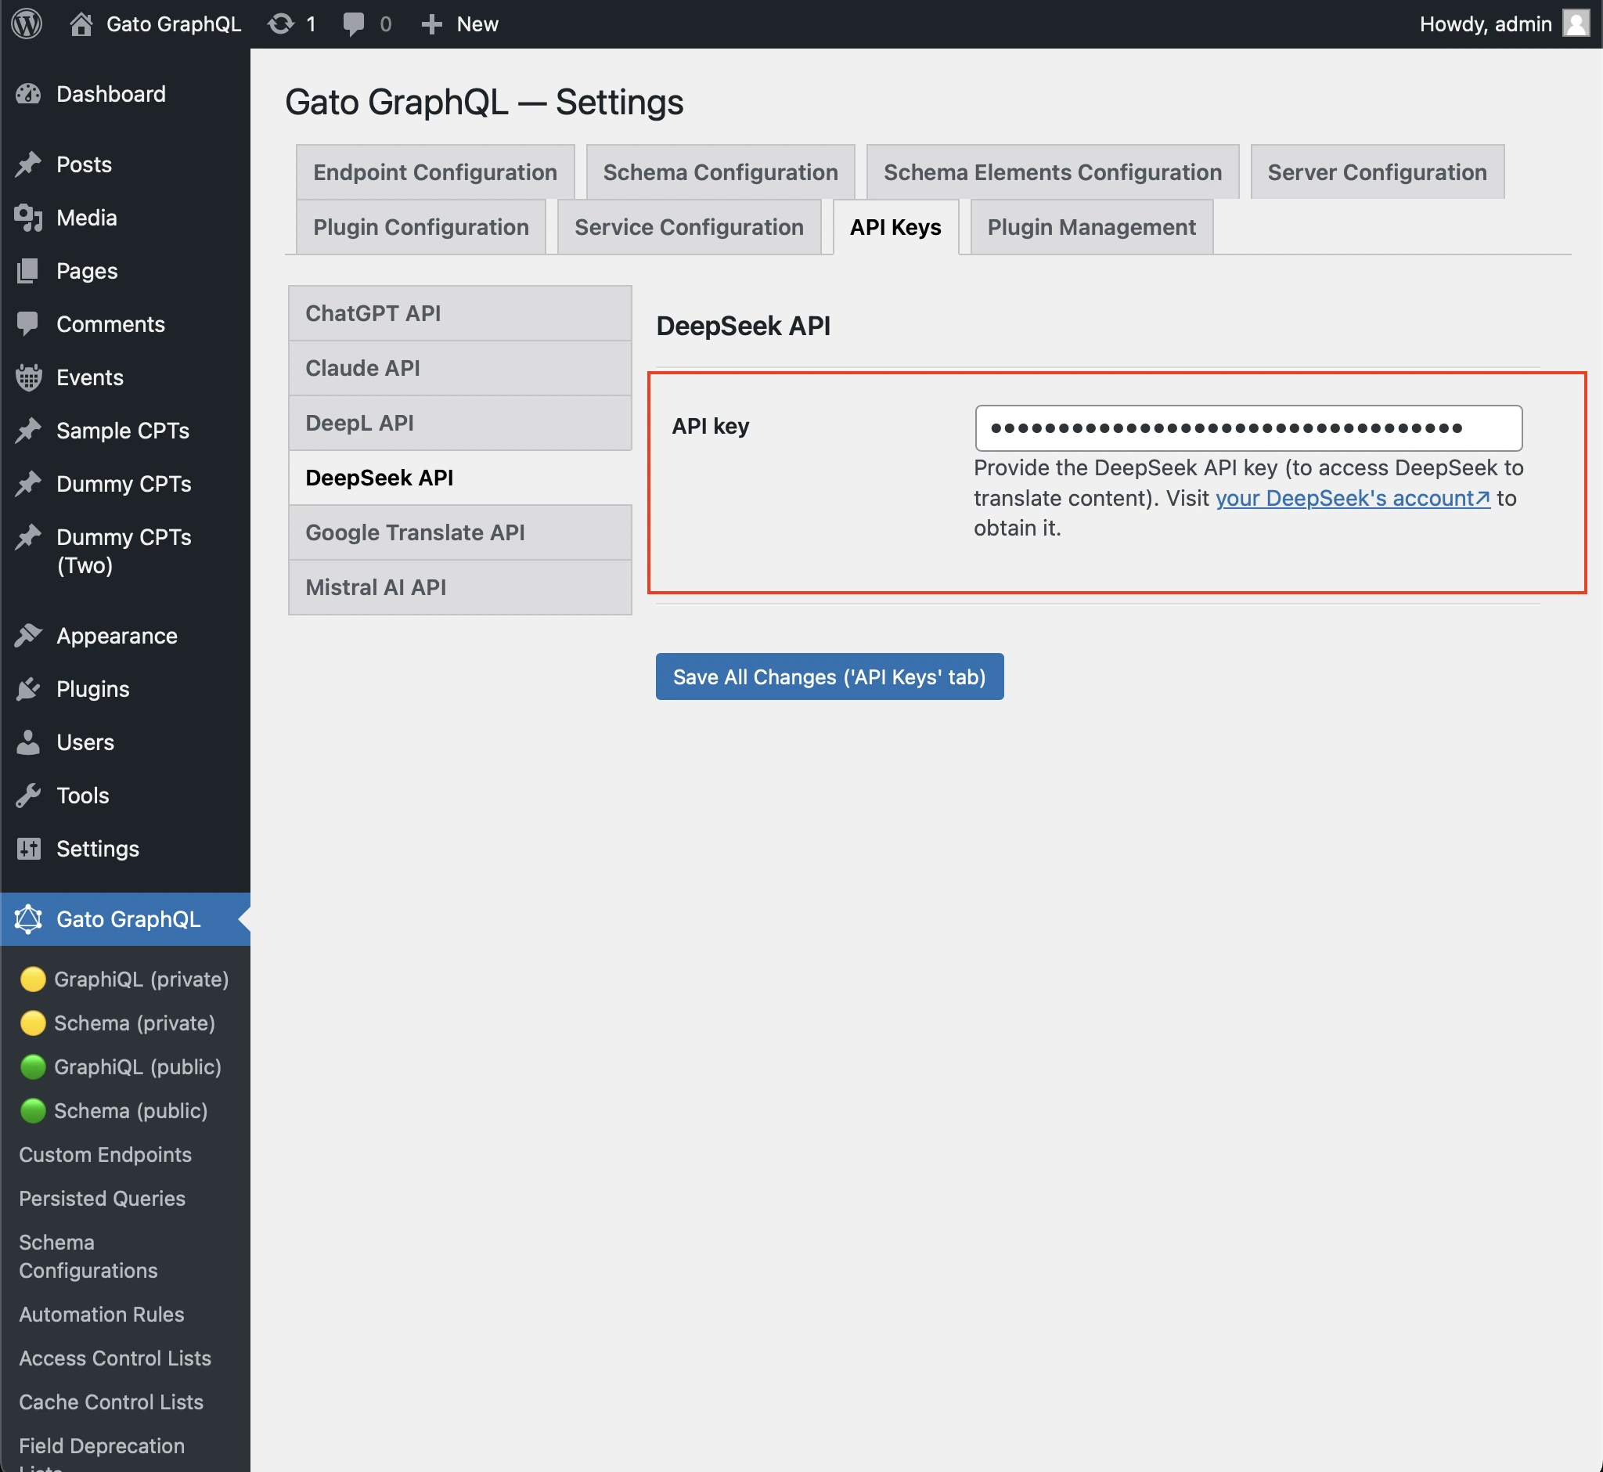Image resolution: width=1603 pixels, height=1472 pixels.
Task: Open Schema Elements Configuration tab
Action: coord(1052,172)
